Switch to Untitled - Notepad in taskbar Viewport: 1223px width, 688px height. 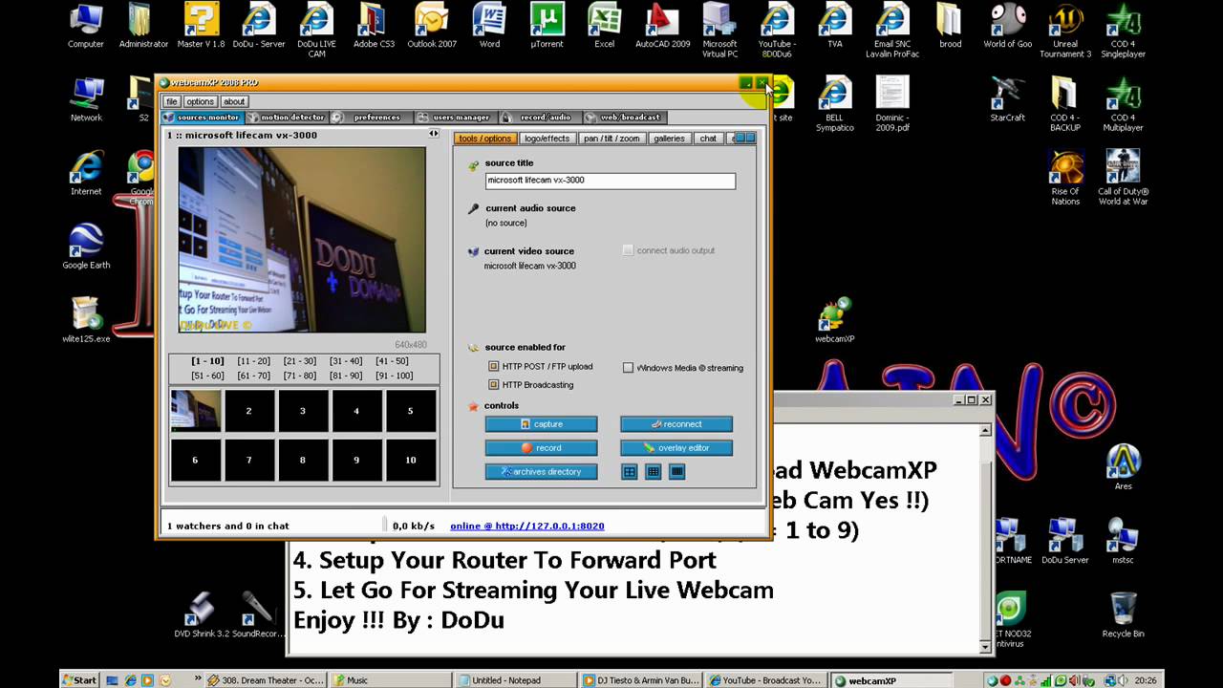[x=516, y=680]
